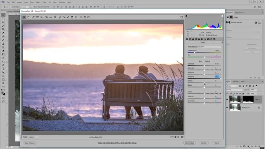265x149 pixels.
Task: Switch to the Channels tab
Action: (236, 82)
